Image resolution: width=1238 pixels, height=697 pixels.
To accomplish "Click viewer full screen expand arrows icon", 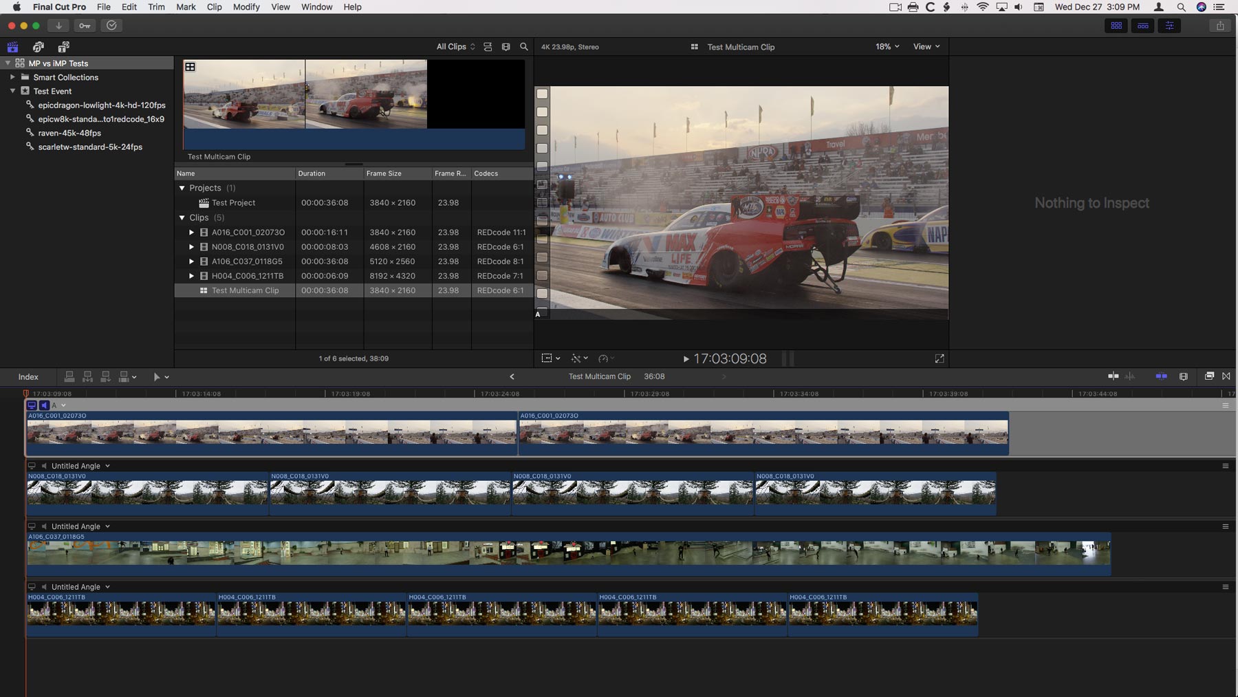I will pyautogui.click(x=940, y=358).
